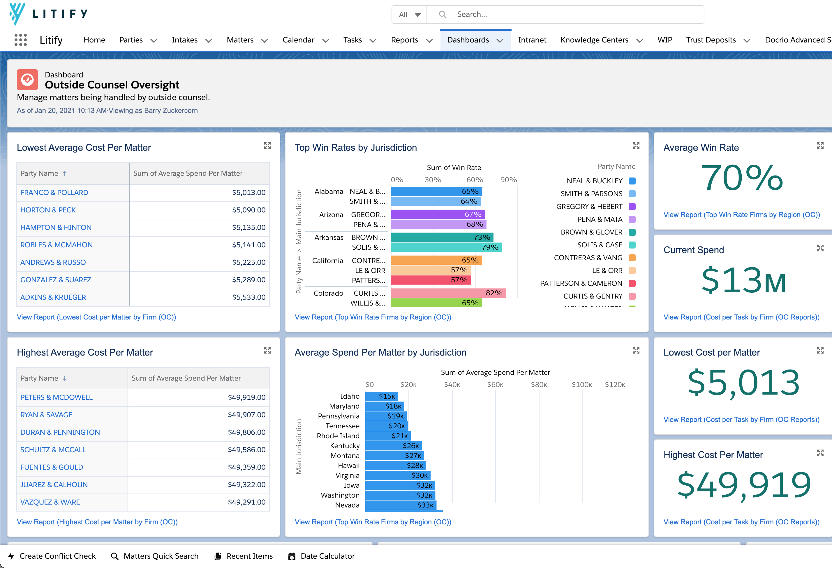Click NEAL & BUCKLEY blue legend swatch
Screen dimensions: 832x568
click(632, 181)
